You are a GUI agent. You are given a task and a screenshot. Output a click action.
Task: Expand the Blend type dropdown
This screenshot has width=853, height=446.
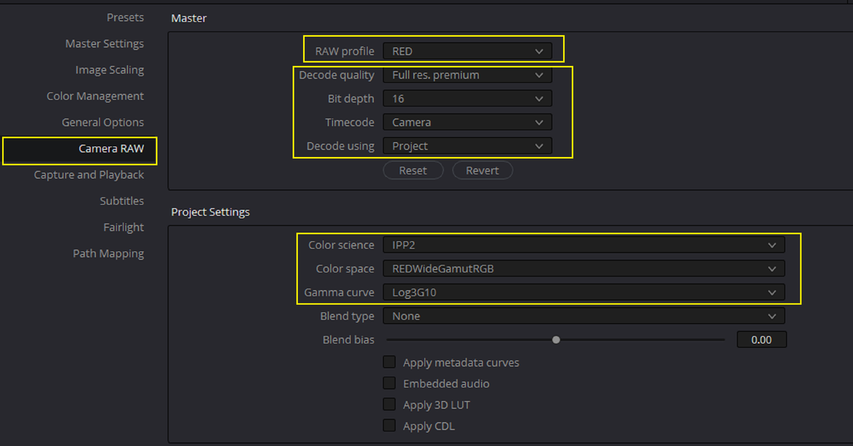click(x=584, y=316)
